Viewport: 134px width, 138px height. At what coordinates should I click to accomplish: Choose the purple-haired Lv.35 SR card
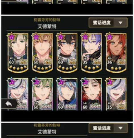(91, 53)
